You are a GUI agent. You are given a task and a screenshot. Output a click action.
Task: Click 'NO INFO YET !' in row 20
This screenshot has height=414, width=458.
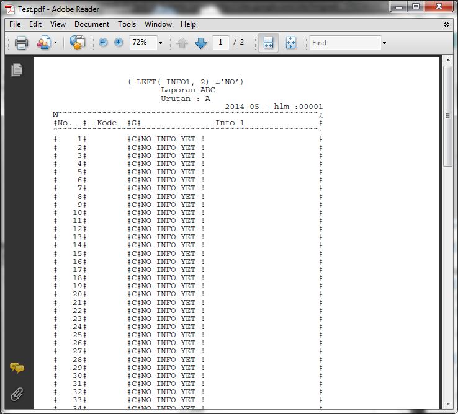point(173,294)
